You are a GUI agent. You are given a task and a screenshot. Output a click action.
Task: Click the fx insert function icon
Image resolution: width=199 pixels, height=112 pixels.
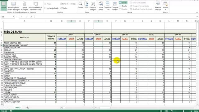[31, 17]
